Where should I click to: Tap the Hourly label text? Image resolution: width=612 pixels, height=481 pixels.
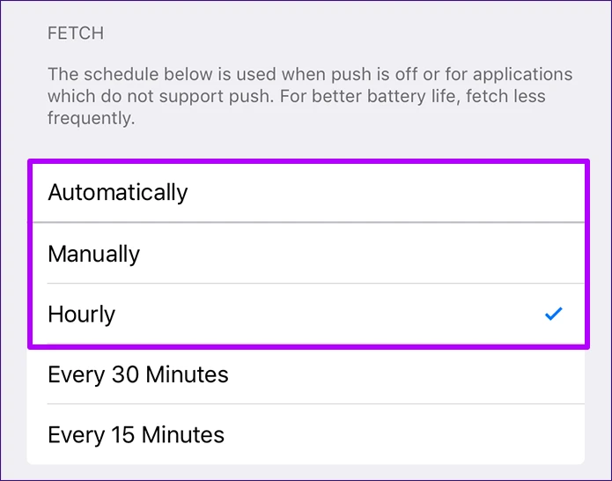coord(82,314)
